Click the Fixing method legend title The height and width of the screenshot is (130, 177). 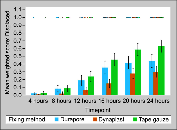[x=27, y=120]
